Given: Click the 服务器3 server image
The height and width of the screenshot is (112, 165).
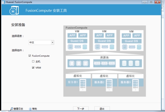Looking at the screenshot, I should click(136, 85).
